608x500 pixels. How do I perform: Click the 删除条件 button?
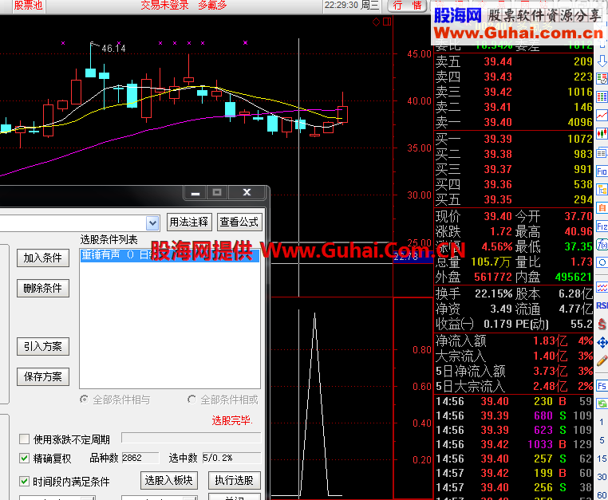point(42,288)
